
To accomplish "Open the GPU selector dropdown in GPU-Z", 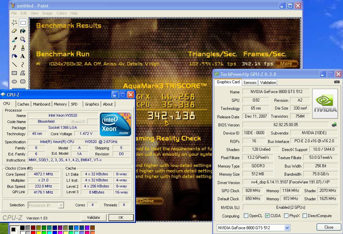I will 287,228.
